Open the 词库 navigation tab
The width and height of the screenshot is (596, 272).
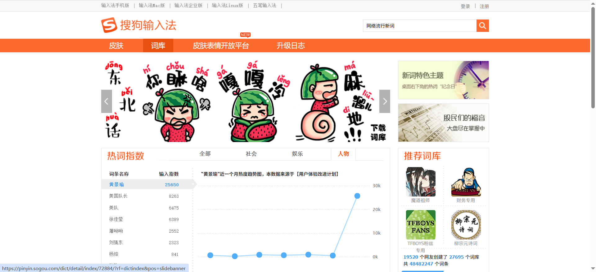[x=158, y=45]
